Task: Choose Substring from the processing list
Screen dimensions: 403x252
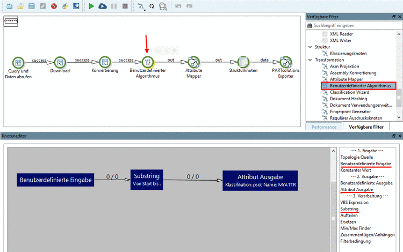Action: pos(349,209)
